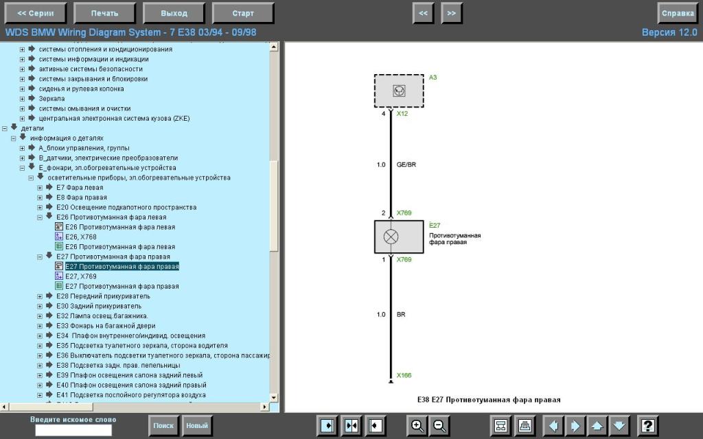Expand системы отопления и кондиционирования
Viewport: 703px width, 439px height.
pyautogui.click(x=22, y=49)
